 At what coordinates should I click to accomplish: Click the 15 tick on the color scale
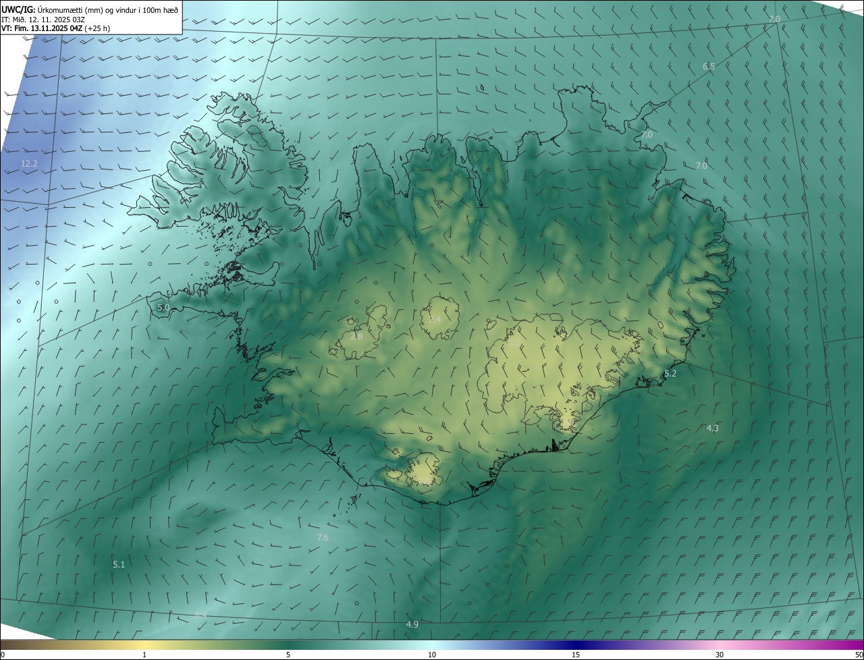click(x=576, y=655)
